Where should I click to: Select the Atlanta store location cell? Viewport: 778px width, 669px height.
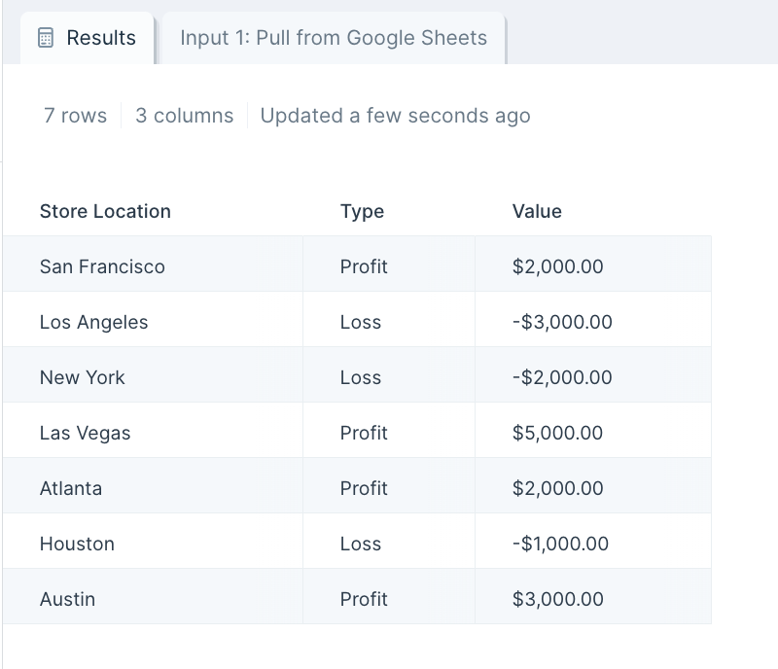click(70, 488)
